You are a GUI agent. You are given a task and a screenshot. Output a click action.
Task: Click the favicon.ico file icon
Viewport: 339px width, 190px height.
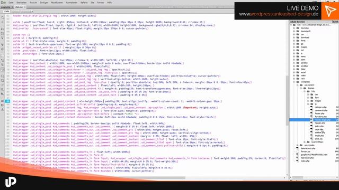[x=298, y=151]
